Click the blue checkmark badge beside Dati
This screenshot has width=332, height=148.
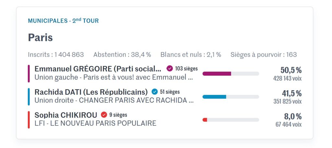[x=155, y=92]
